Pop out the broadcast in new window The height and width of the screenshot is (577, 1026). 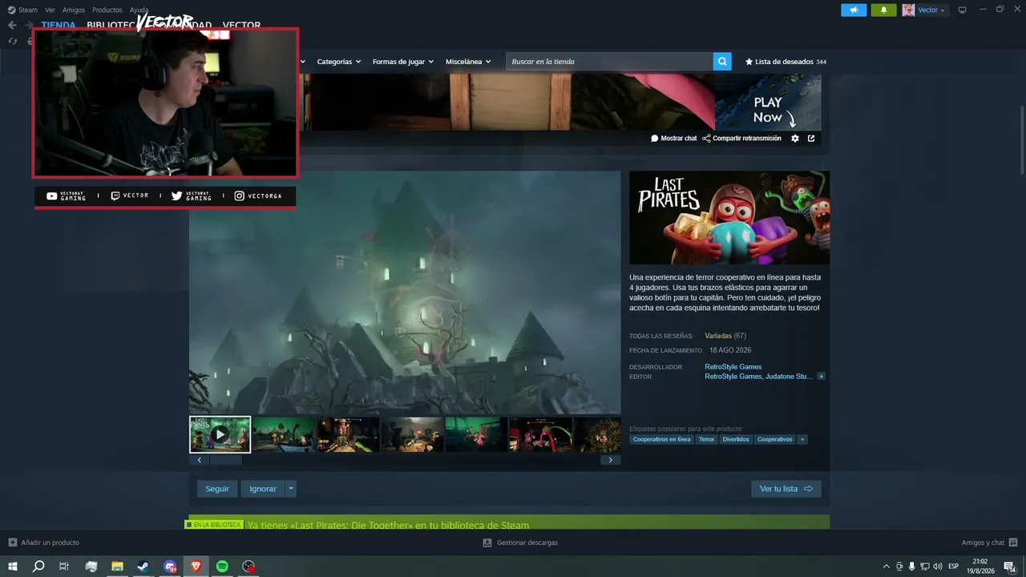811,139
